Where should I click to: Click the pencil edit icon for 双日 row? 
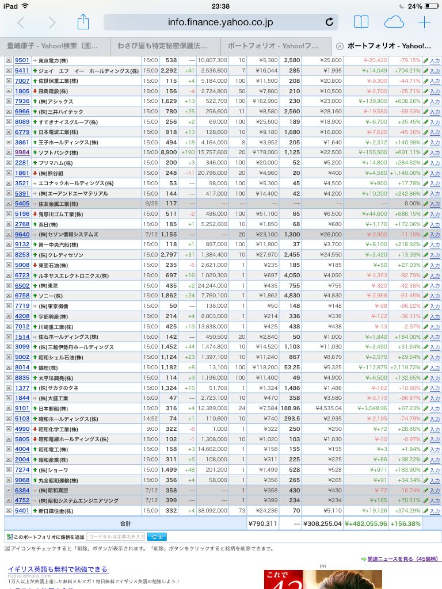point(426,224)
